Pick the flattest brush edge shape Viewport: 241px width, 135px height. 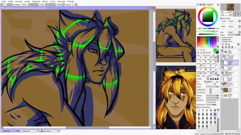click(x=218, y=79)
